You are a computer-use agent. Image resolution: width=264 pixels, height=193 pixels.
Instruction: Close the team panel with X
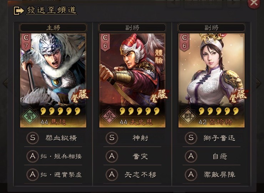tap(254, 3)
